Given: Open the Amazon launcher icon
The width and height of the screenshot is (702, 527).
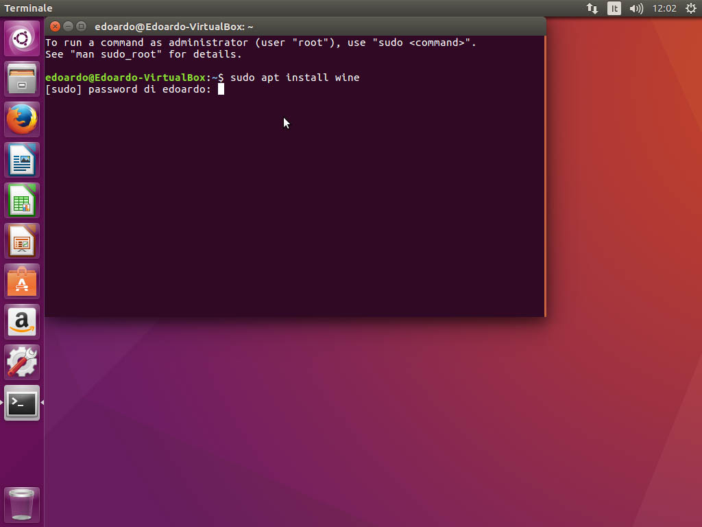Looking at the screenshot, I should point(23,322).
